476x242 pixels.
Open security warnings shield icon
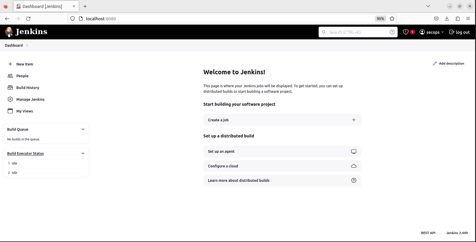(406, 32)
